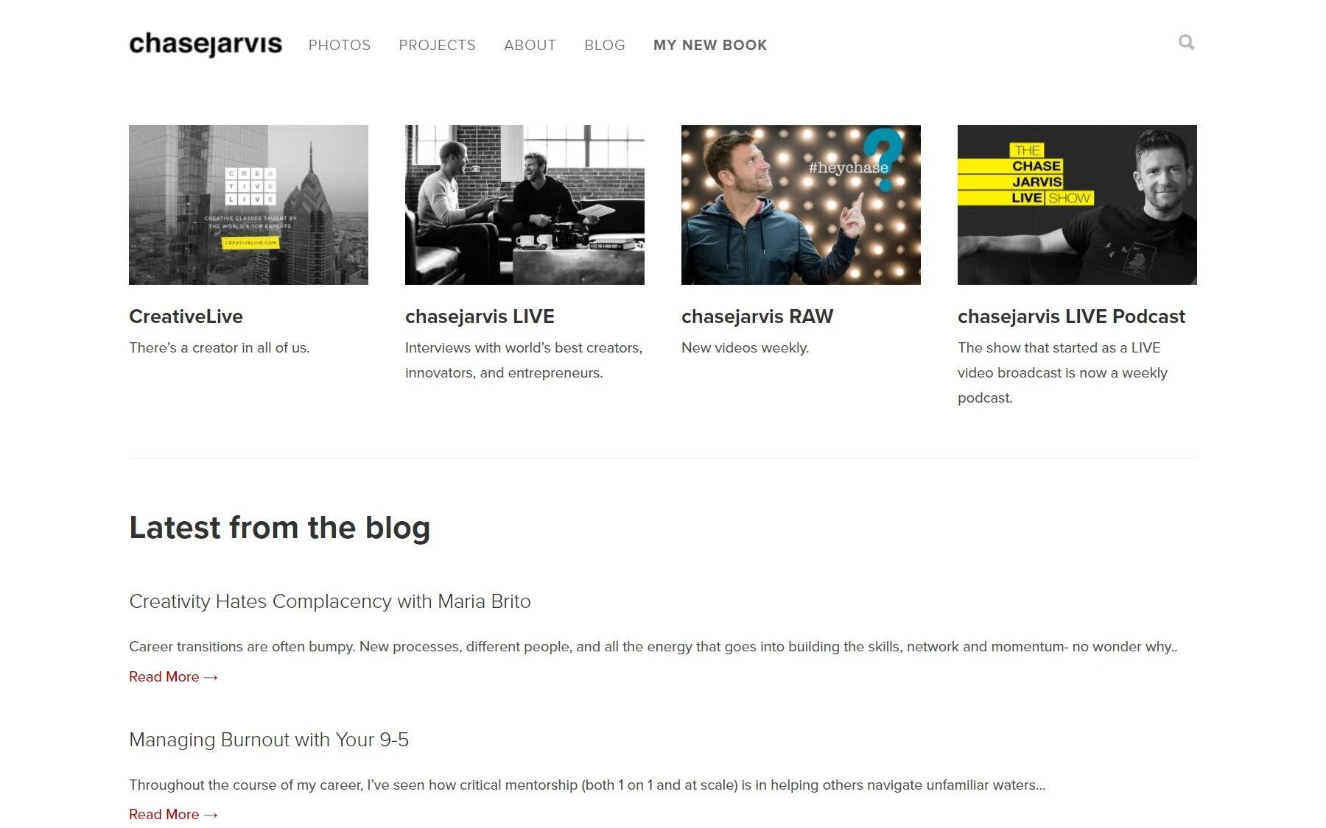Navigate to BLOG in the header
The width and height of the screenshot is (1326, 828).
point(605,45)
